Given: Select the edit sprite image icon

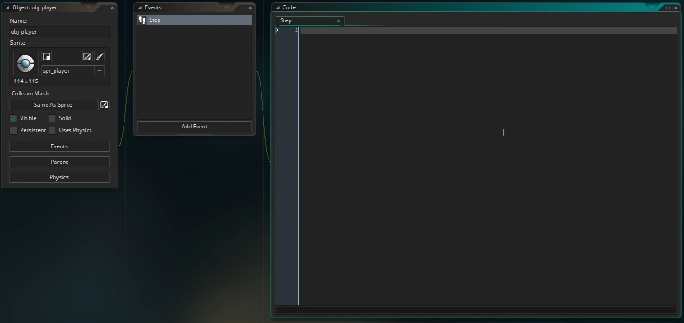Looking at the screenshot, I should (87, 56).
